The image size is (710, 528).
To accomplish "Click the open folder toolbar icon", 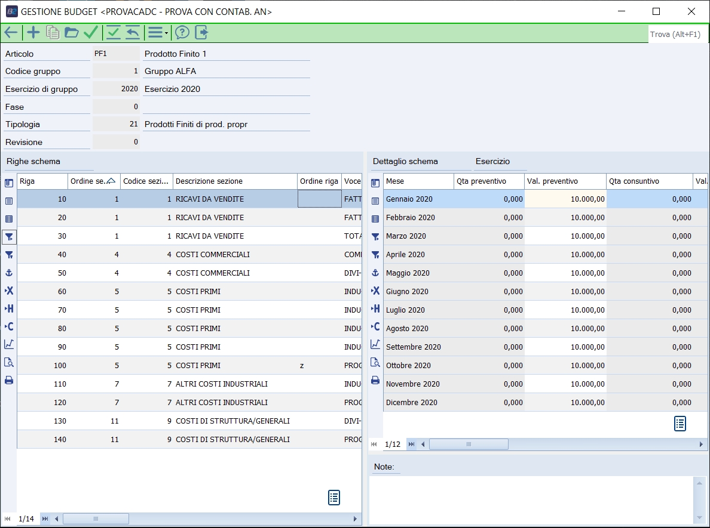I will pyautogui.click(x=72, y=32).
